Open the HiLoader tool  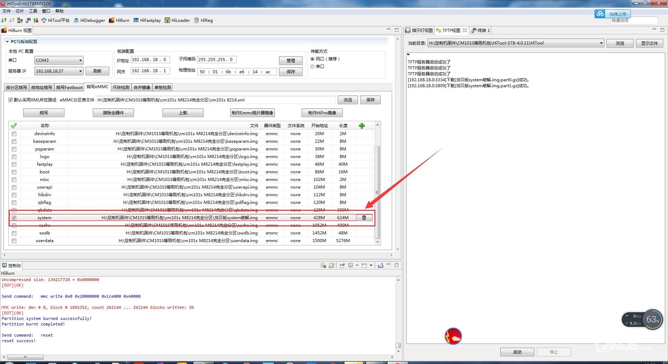[177, 20]
